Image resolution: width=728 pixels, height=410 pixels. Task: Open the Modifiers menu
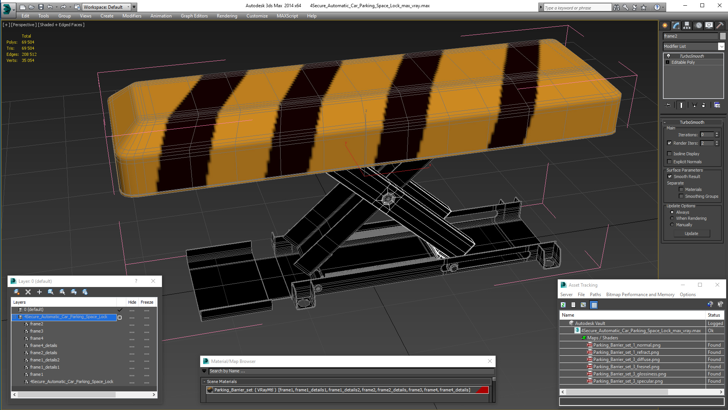click(x=131, y=16)
